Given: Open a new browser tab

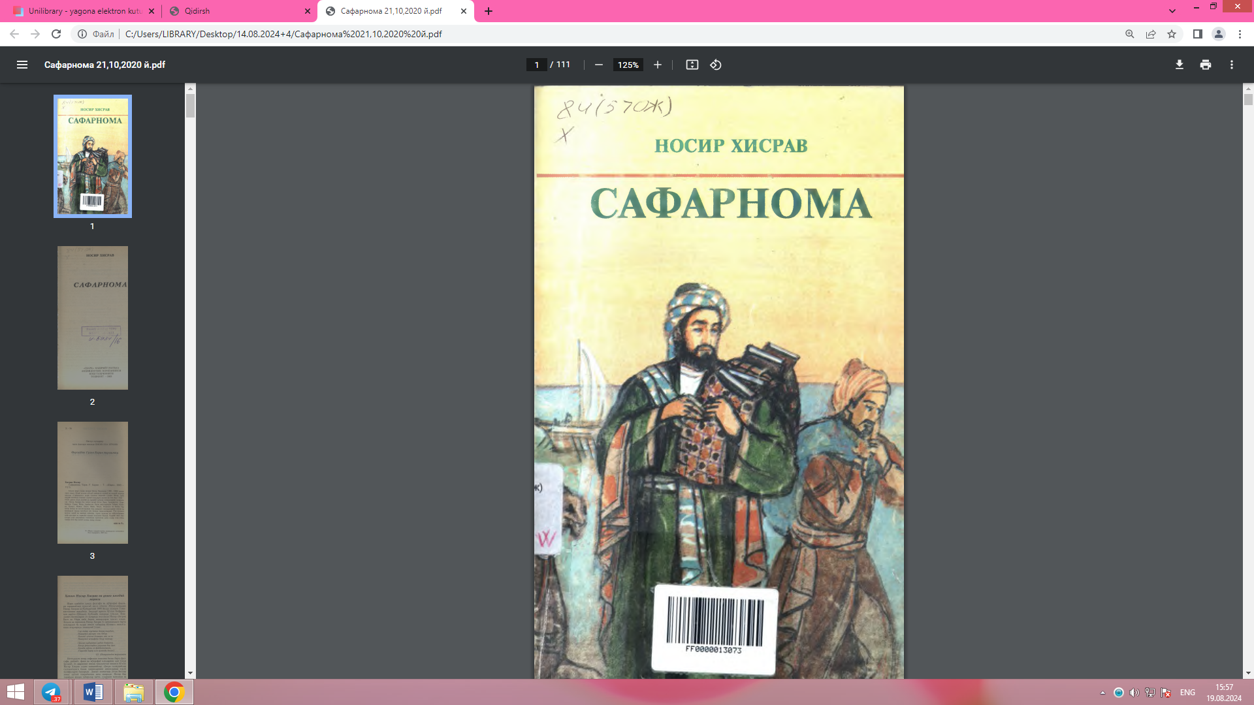Looking at the screenshot, I should [489, 11].
